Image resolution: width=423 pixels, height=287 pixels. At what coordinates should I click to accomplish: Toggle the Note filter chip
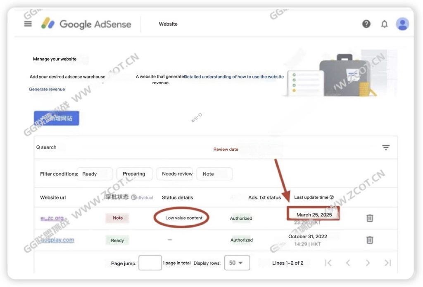(x=214, y=174)
